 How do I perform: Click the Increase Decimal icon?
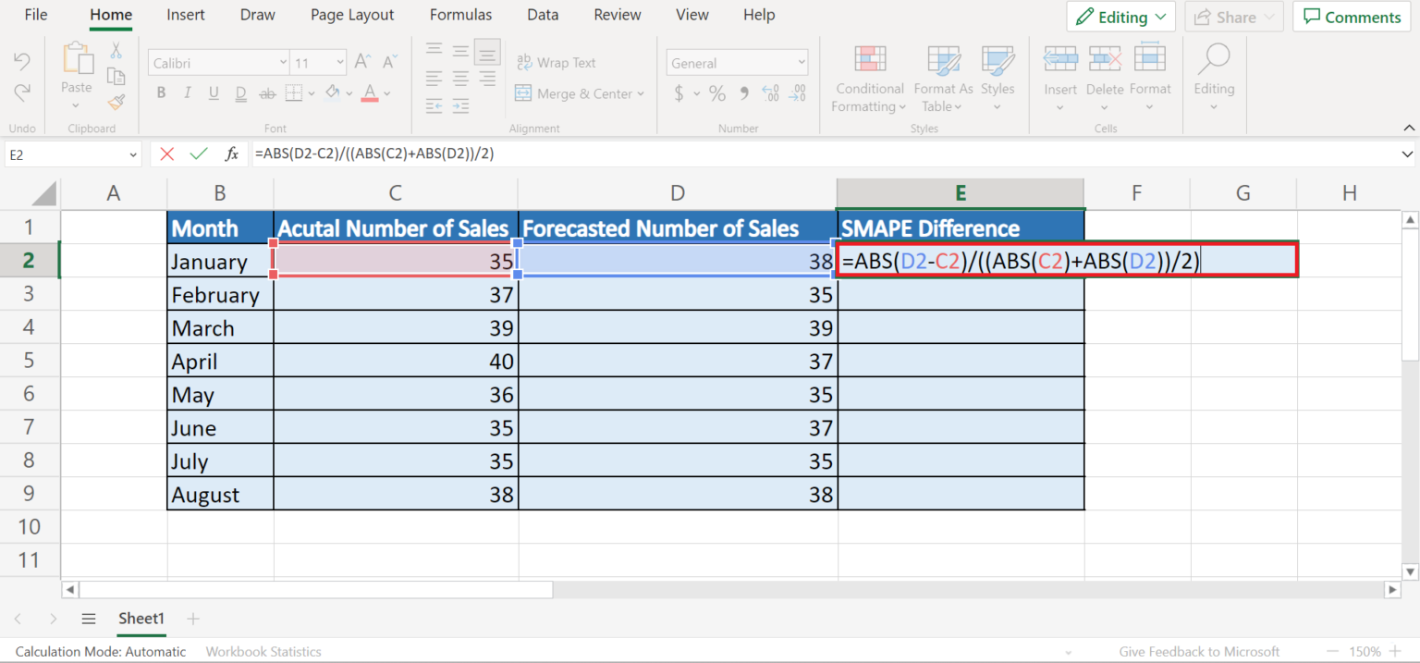point(771,93)
